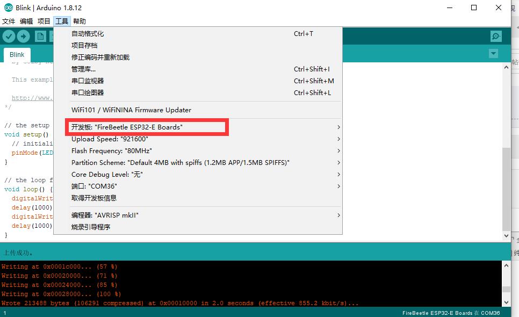519x317 pixels.
Task: Click the "void setup()" code line
Action: click(26, 134)
